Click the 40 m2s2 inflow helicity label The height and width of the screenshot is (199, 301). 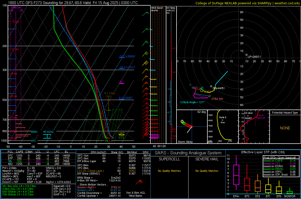[x=48, y=132]
